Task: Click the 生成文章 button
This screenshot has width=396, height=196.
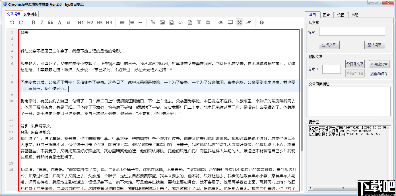Action: click(x=329, y=45)
